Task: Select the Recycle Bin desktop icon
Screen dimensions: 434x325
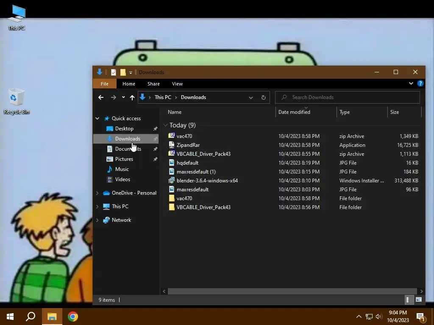Action: click(x=17, y=101)
